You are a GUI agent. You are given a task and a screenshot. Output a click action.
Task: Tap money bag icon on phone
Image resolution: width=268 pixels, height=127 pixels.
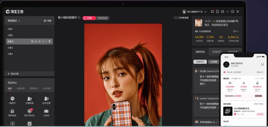pos(257,83)
